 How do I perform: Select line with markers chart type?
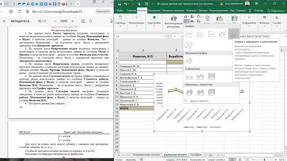click(x=222, y=34)
